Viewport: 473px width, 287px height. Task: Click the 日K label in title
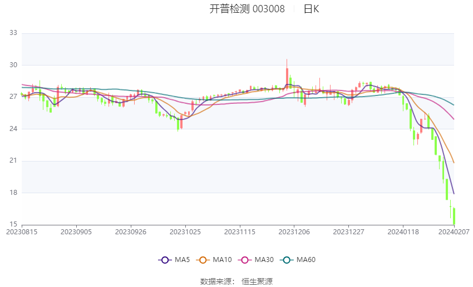[311, 9]
